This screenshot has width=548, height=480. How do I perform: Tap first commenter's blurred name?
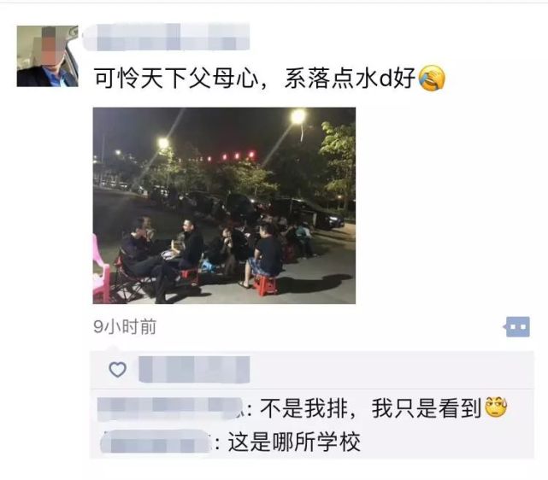171,408
